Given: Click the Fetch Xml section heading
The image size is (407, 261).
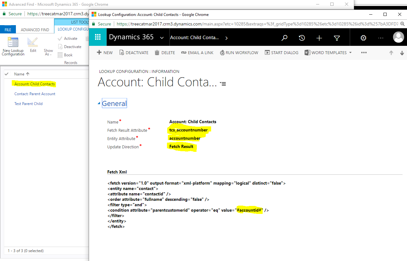Looking at the screenshot, I should click(x=117, y=172).
